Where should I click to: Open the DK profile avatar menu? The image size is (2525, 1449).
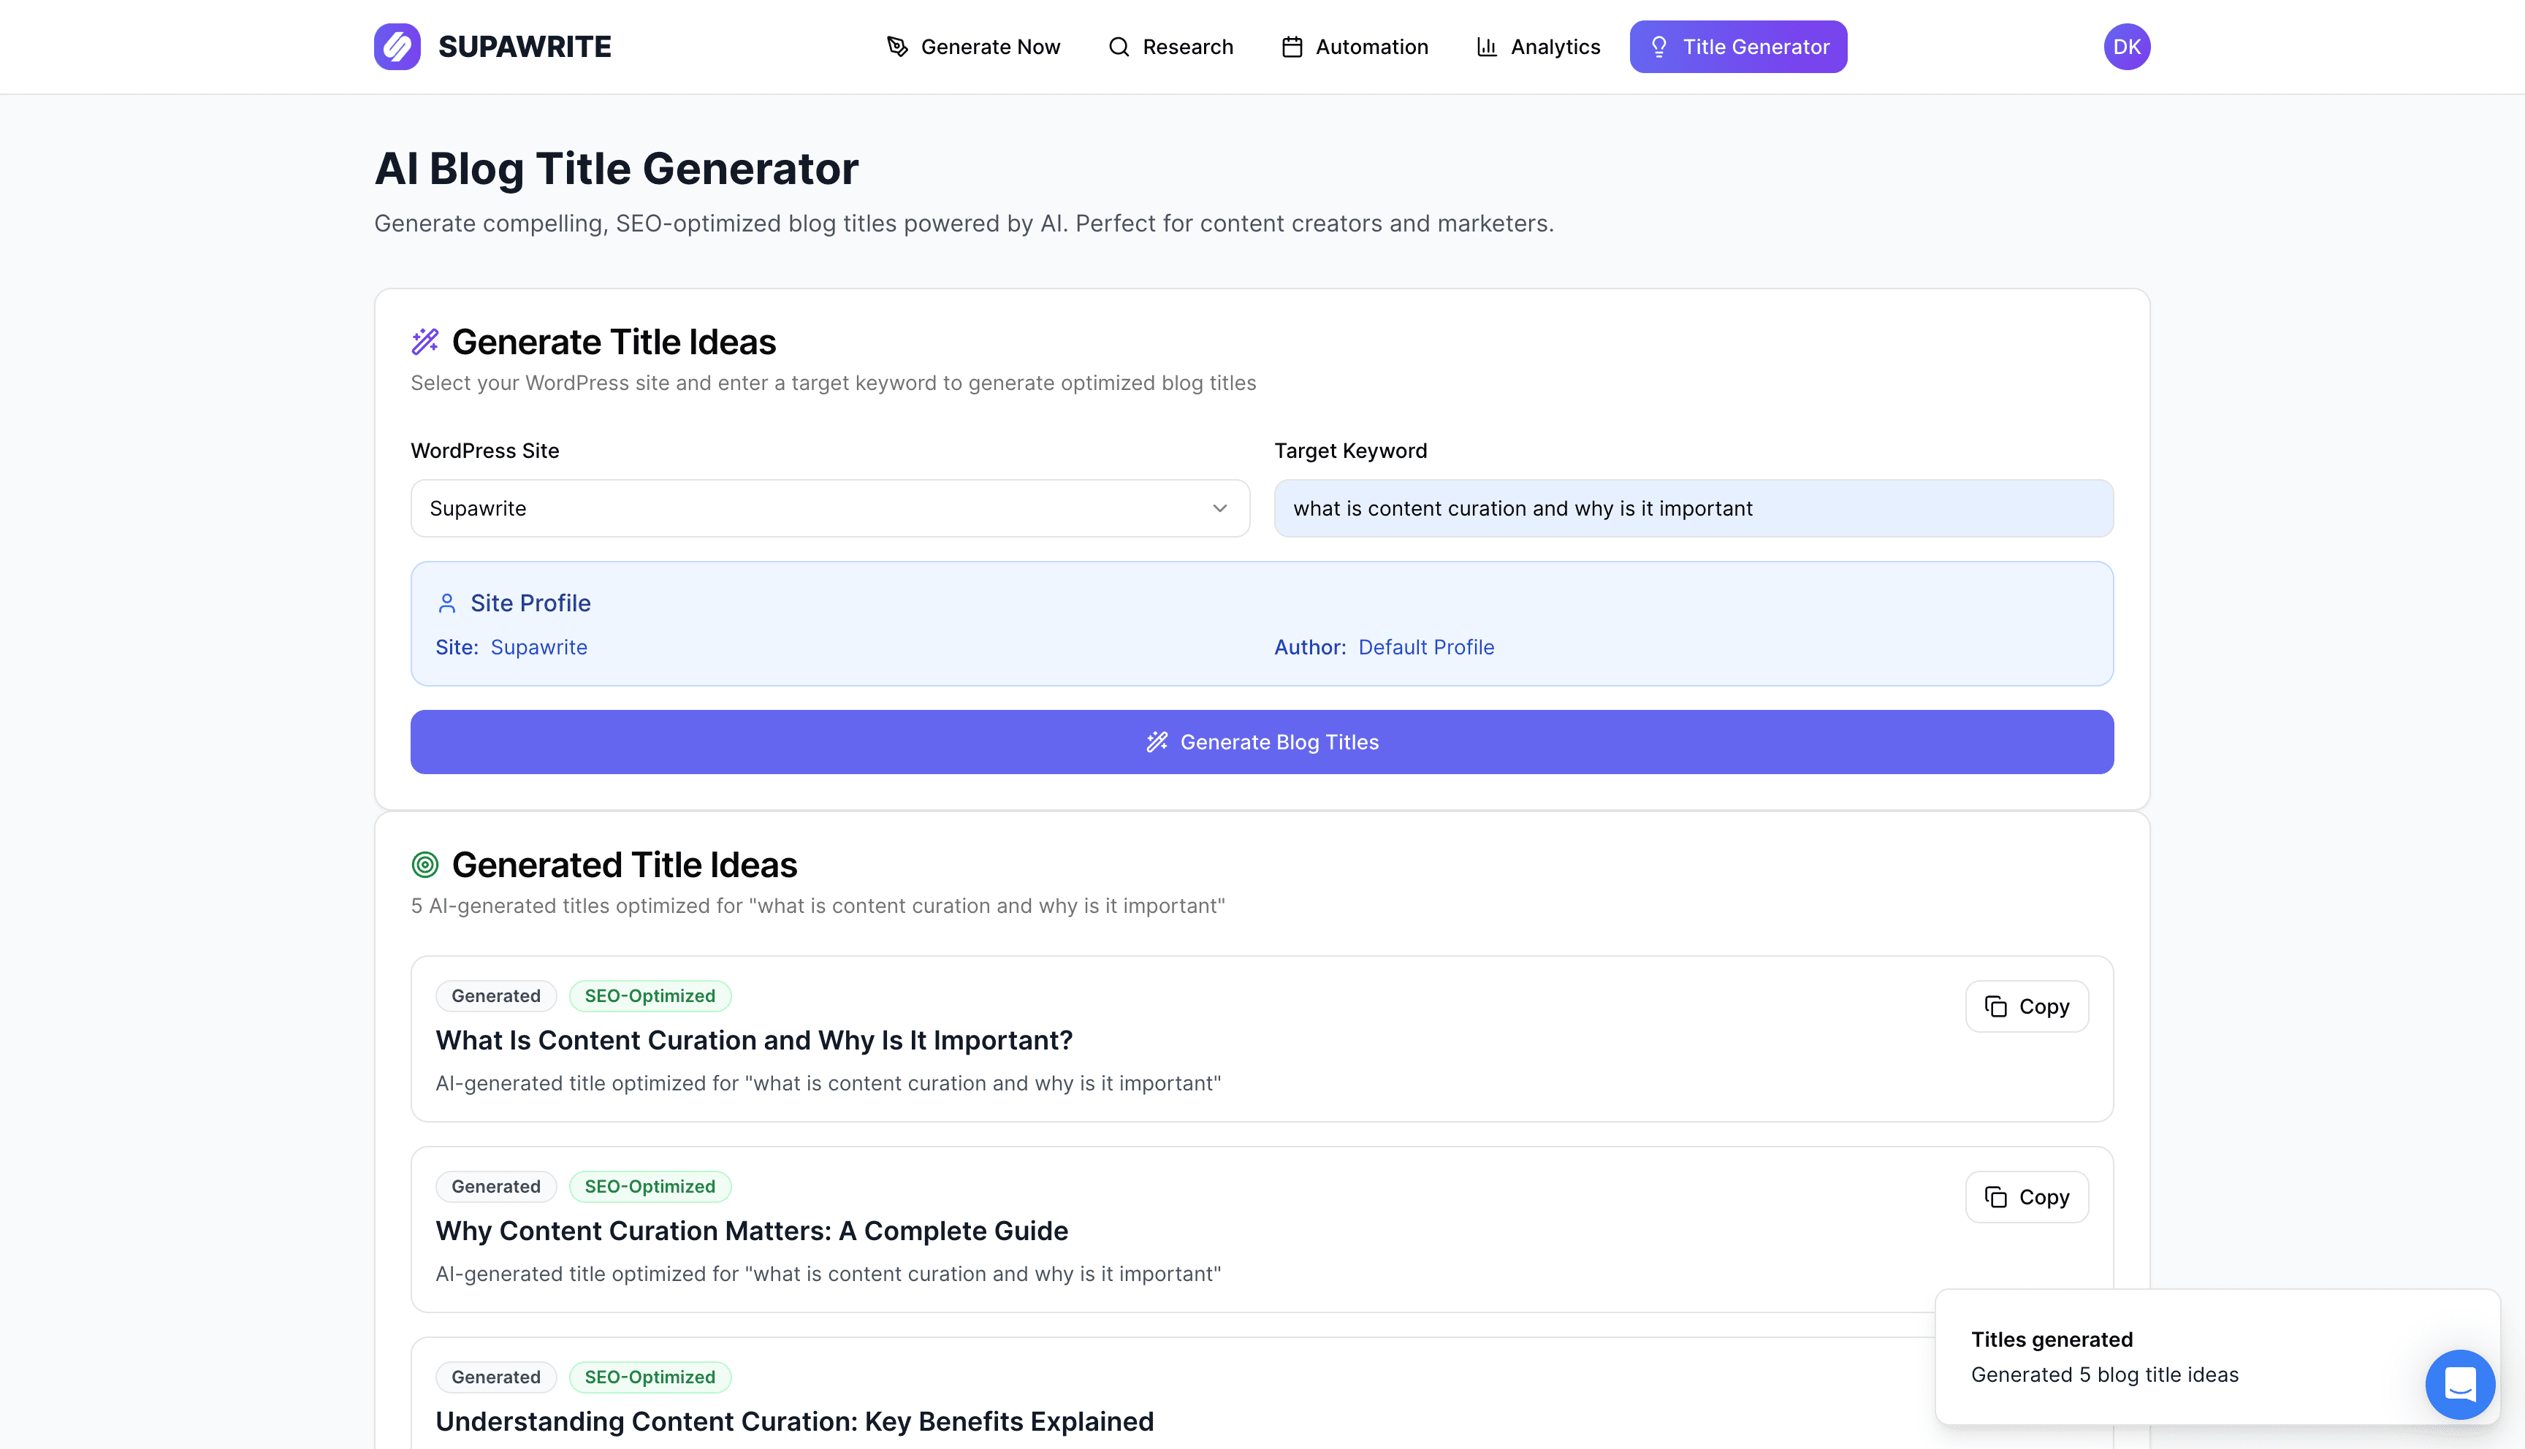pyautogui.click(x=2127, y=46)
